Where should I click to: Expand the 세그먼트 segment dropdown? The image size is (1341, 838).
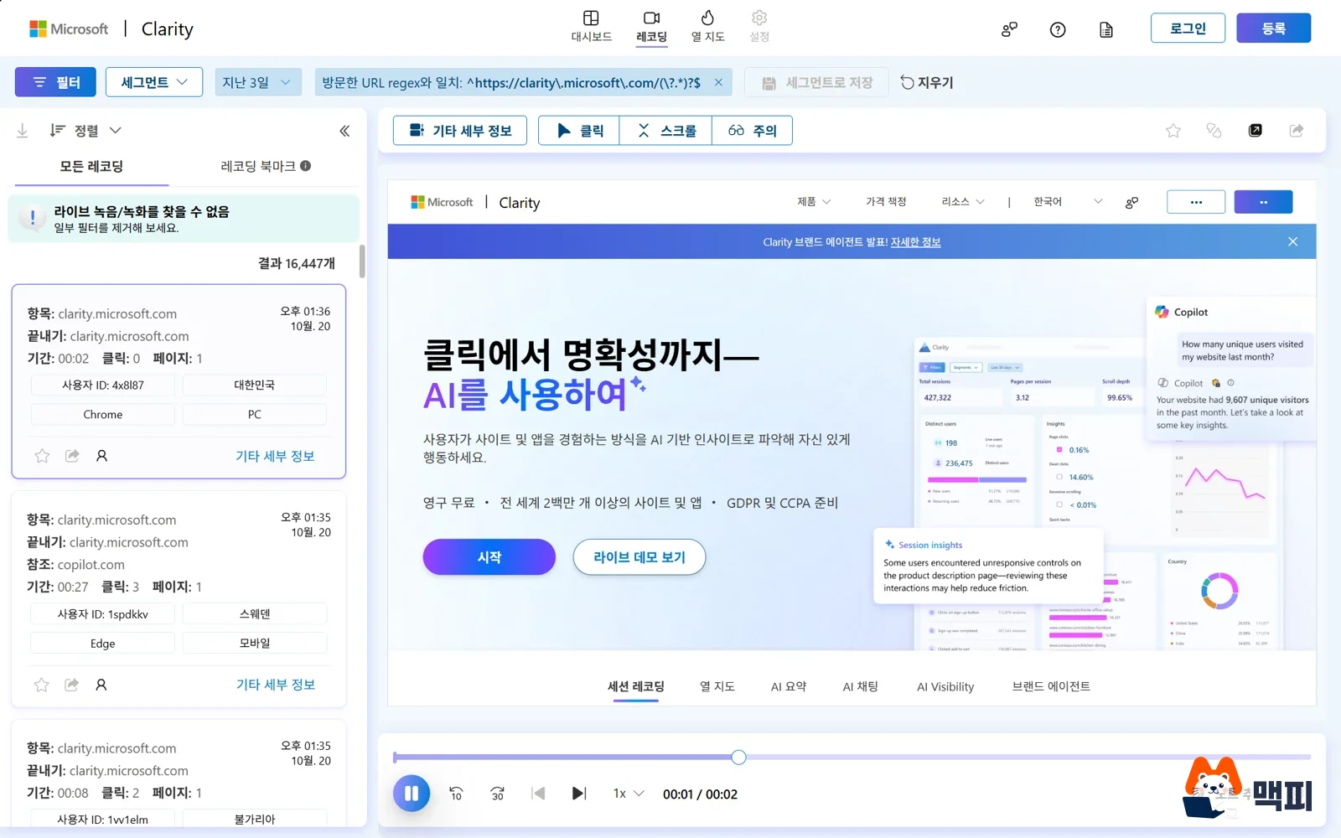click(154, 82)
